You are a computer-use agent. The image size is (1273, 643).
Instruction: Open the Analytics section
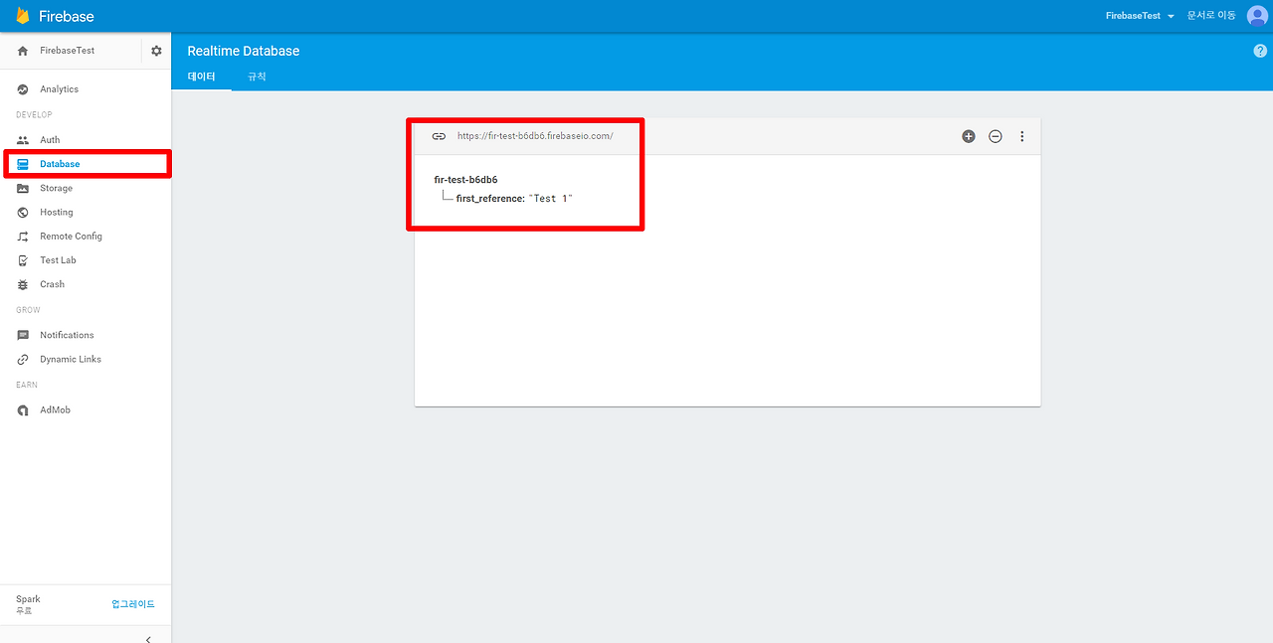coord(60,88)
